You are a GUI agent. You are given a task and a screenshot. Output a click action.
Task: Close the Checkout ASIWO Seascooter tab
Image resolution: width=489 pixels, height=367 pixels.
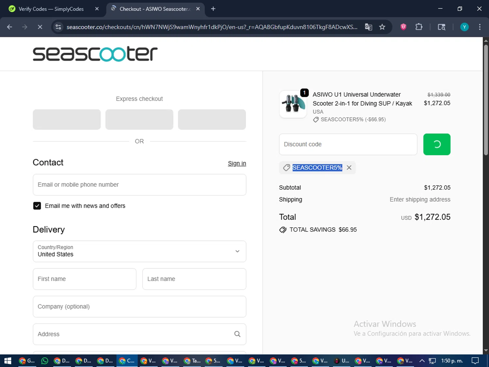click(x=198, y=9)
